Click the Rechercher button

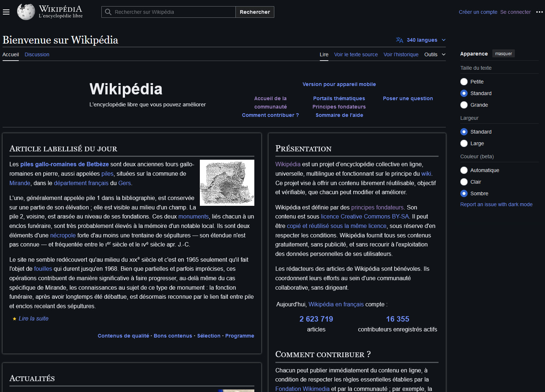point(255,12)
